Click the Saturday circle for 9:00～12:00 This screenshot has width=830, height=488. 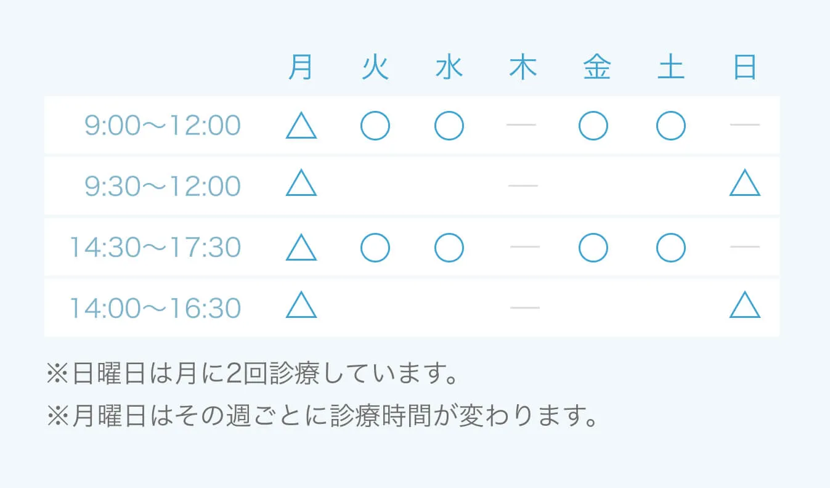coord(671,126)
